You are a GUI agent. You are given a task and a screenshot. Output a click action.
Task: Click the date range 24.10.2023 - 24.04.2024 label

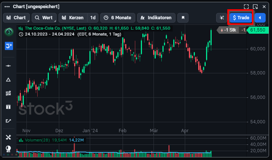tap(50, 34)
